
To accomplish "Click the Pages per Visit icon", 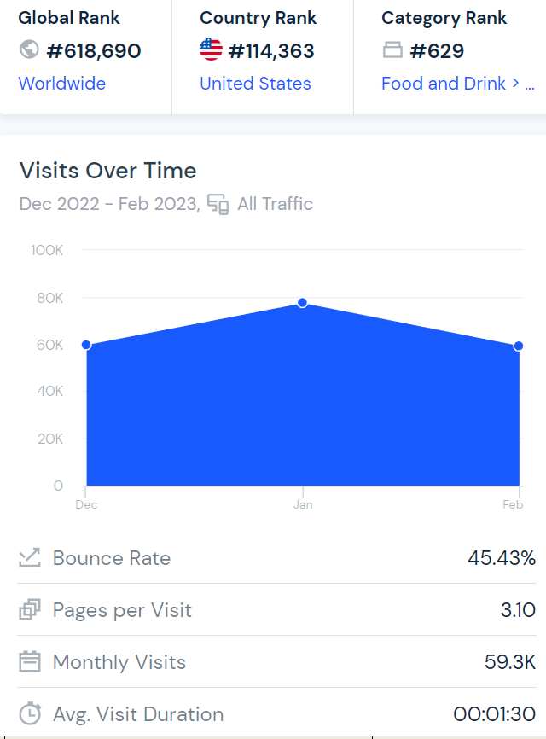I will pyautogui.click(x=30, y=610).
